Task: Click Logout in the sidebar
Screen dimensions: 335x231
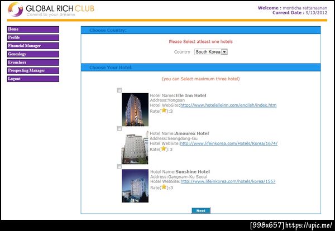Action: point(33,79)
